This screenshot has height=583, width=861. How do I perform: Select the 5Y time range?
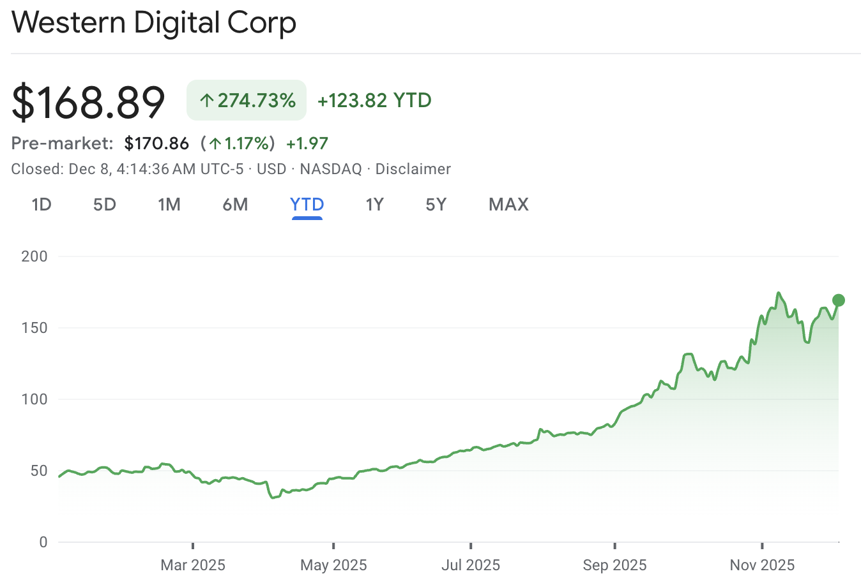tap(436, 204)
